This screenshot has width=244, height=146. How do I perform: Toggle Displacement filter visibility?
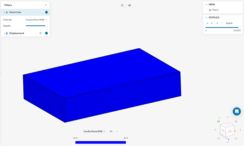point(46,33)
